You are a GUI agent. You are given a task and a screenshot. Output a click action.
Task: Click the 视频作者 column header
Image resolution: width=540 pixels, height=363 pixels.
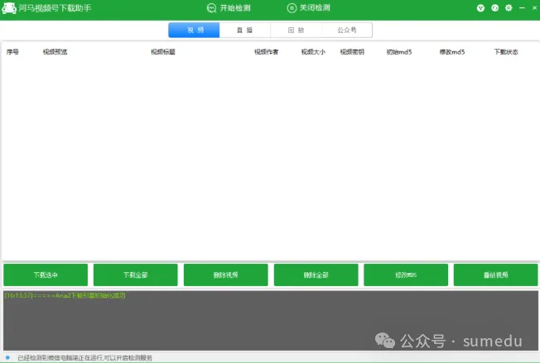[x=266, y=52]
